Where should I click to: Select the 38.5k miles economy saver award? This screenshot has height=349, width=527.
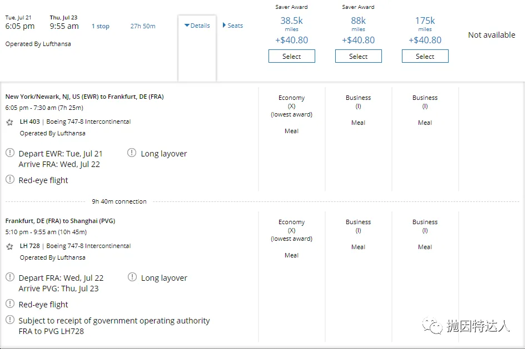pyautogui.click(x=291, y=57)
